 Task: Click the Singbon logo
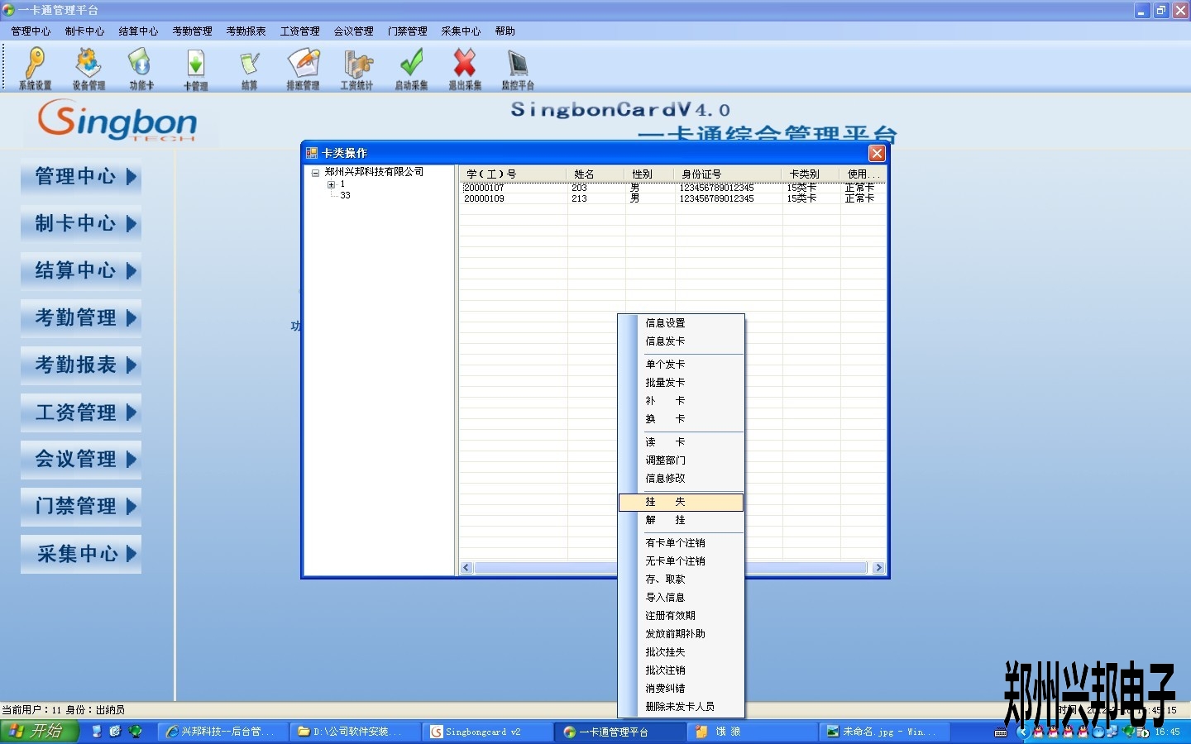tap(117, 121)
